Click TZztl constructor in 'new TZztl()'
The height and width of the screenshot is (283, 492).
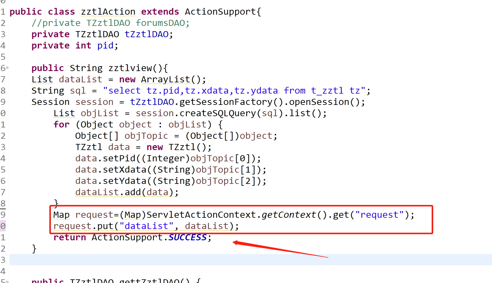(x=182, y=147)
